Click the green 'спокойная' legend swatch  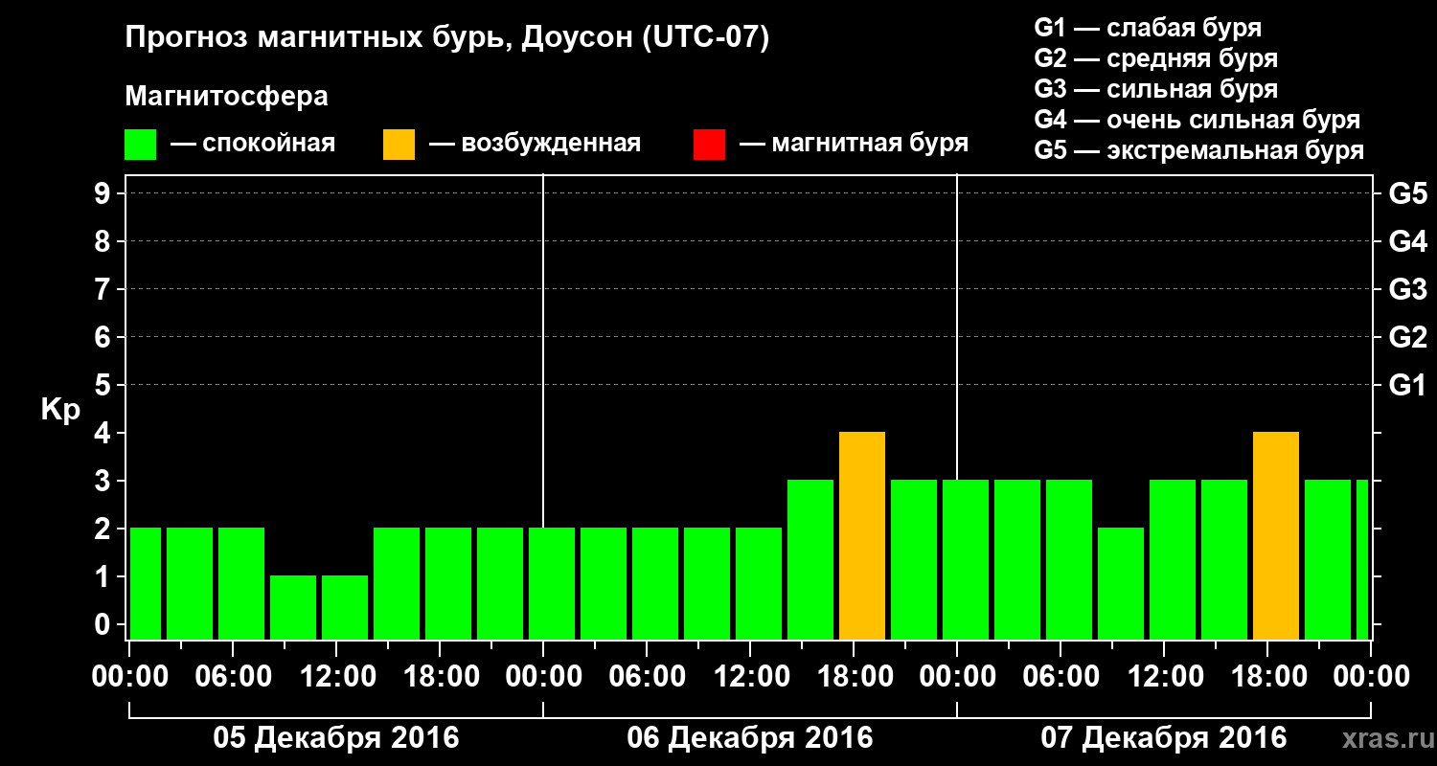point(141,145)
